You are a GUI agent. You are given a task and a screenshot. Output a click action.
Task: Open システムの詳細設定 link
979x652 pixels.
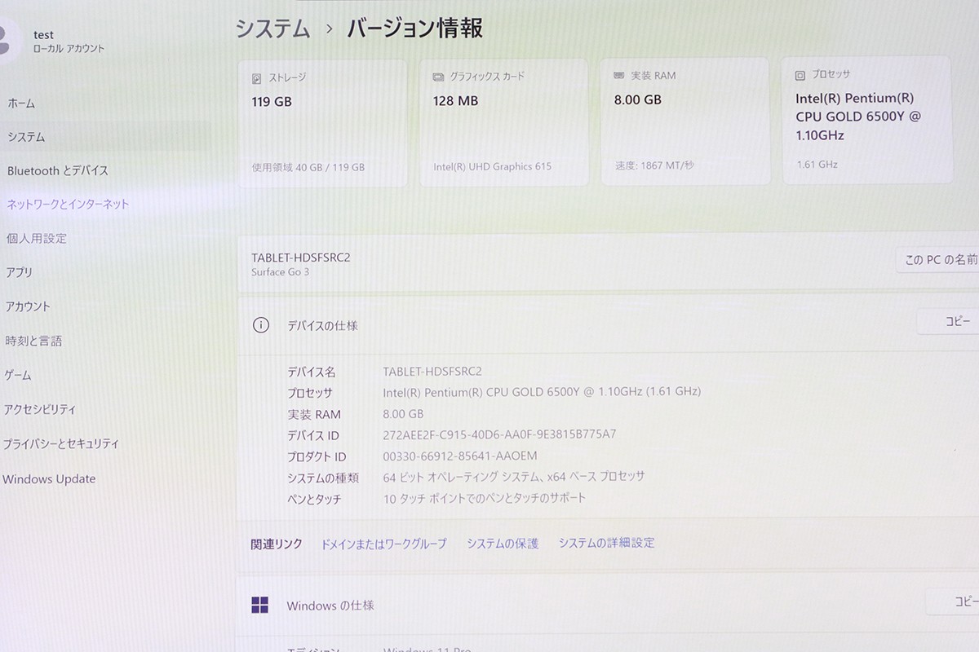(x=606, y=543)
